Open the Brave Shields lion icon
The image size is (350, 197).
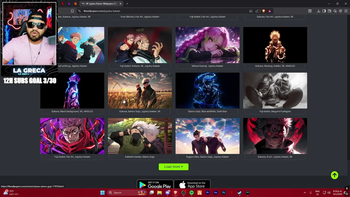[x=264, y=11]
